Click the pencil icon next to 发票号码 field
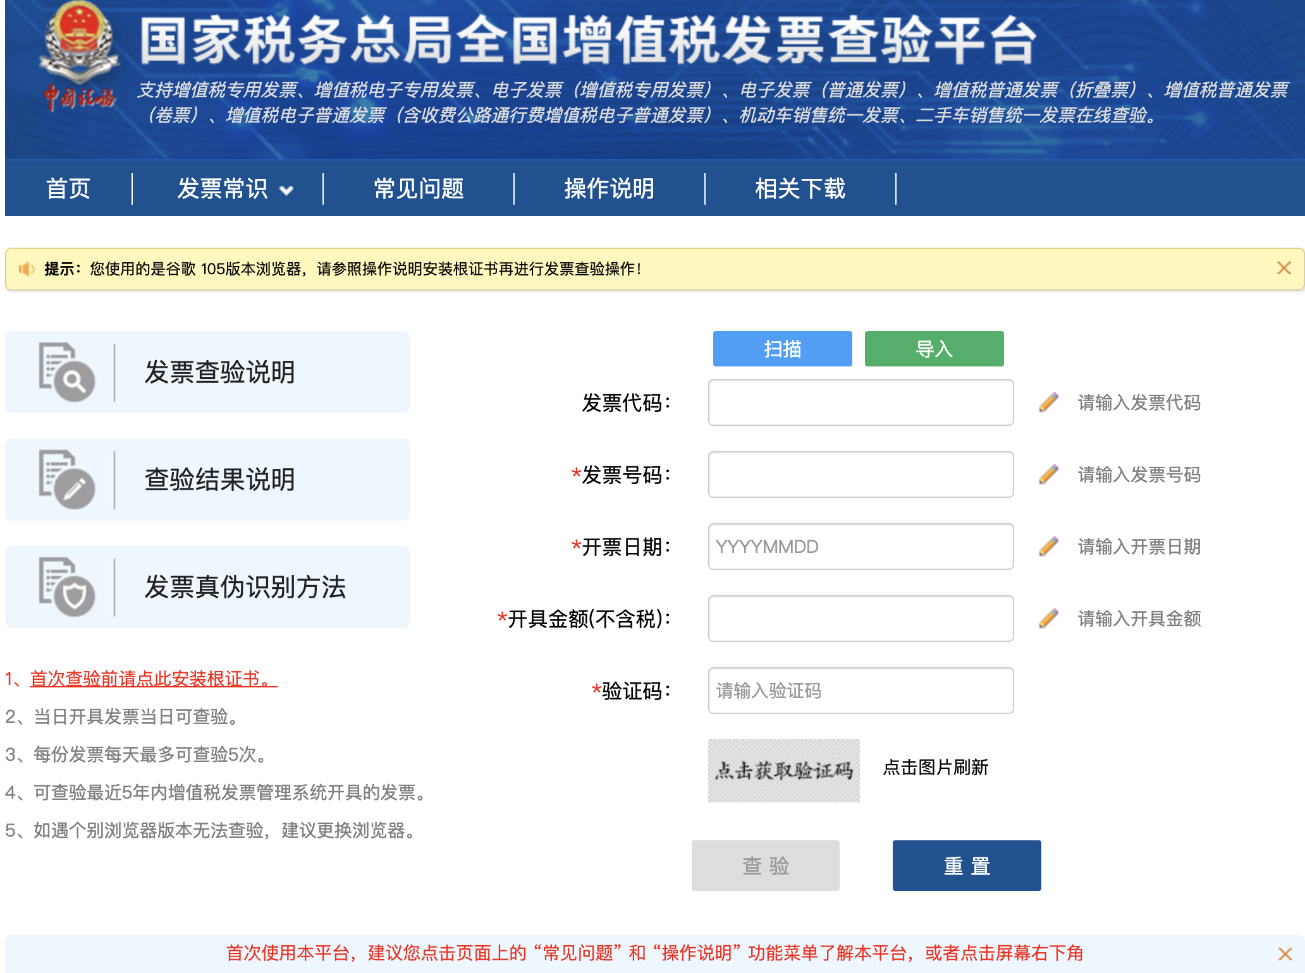1305x973 pixels. coord(1050,474)
